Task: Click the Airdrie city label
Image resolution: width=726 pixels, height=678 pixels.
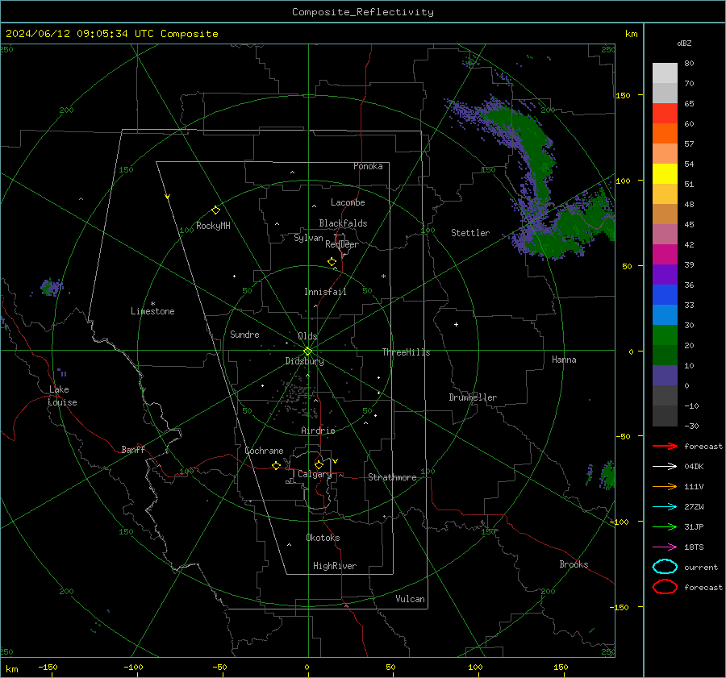Action: pyautogui.click(x=318, y=431)
